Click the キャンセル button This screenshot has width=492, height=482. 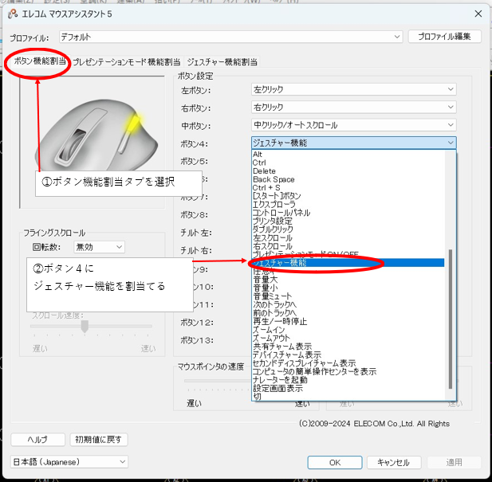tap(393, 462)
